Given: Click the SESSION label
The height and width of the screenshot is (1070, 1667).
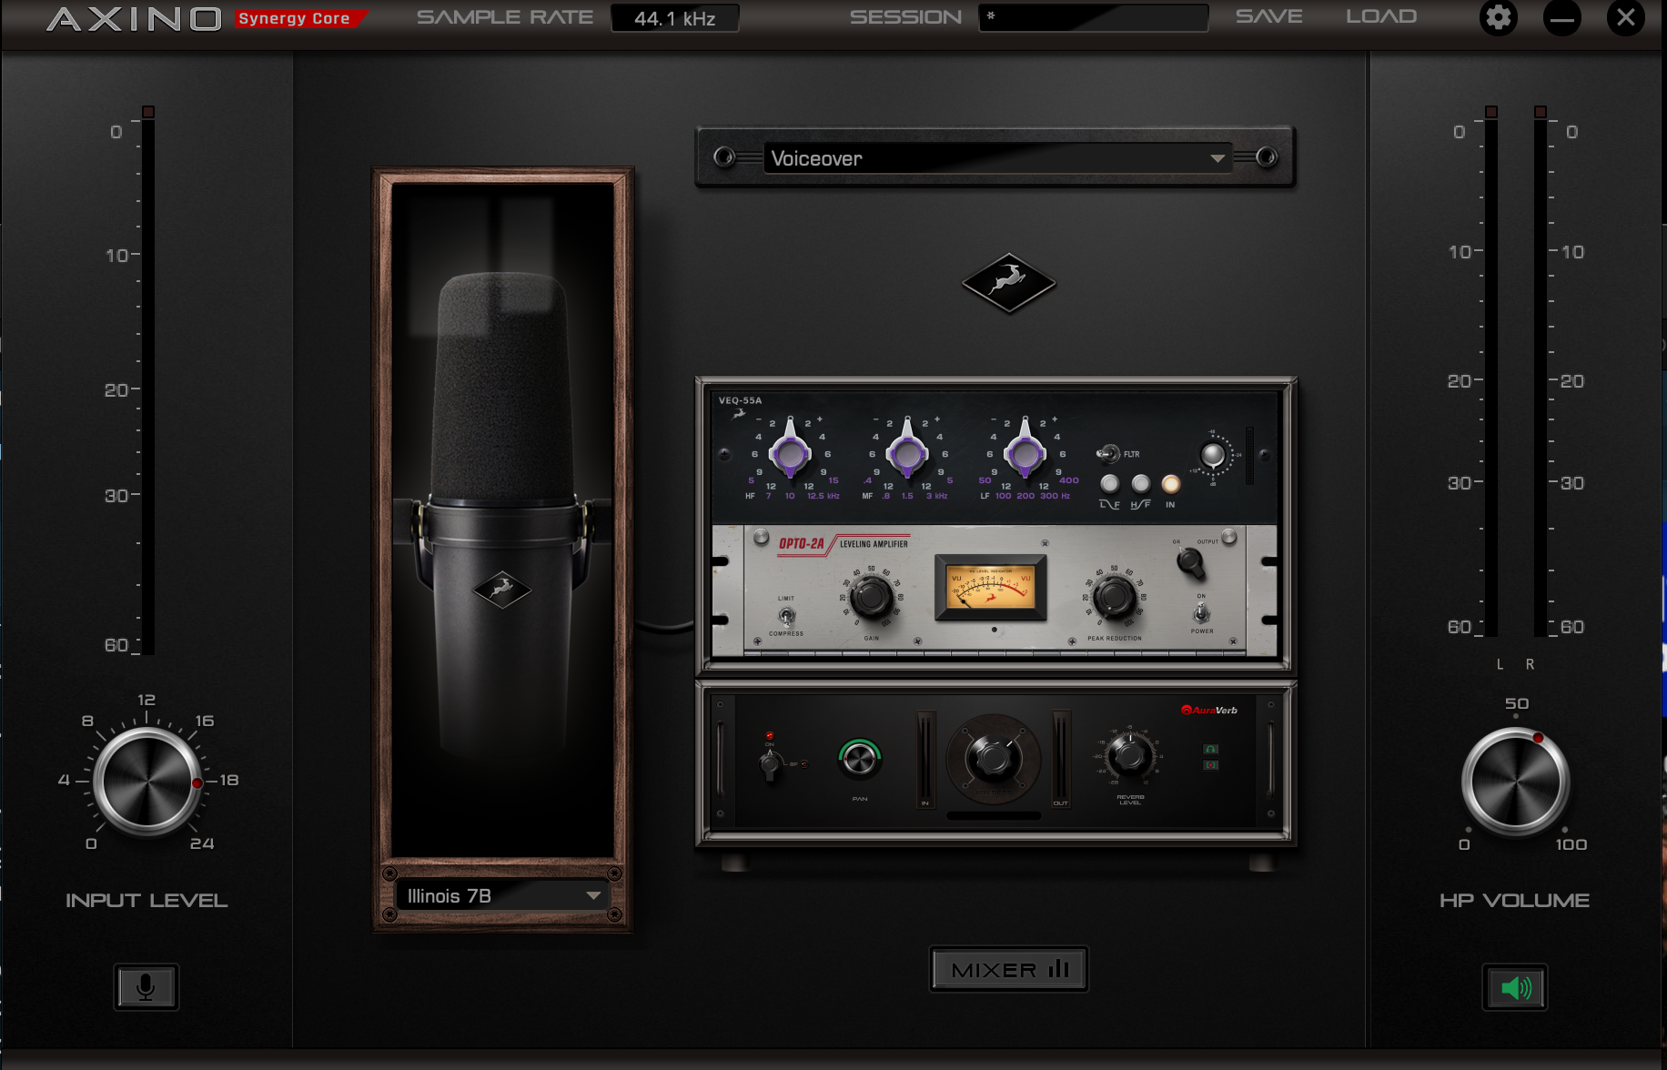Looking at the screenshot, I should pyautogui.click(x=905, y=17).
